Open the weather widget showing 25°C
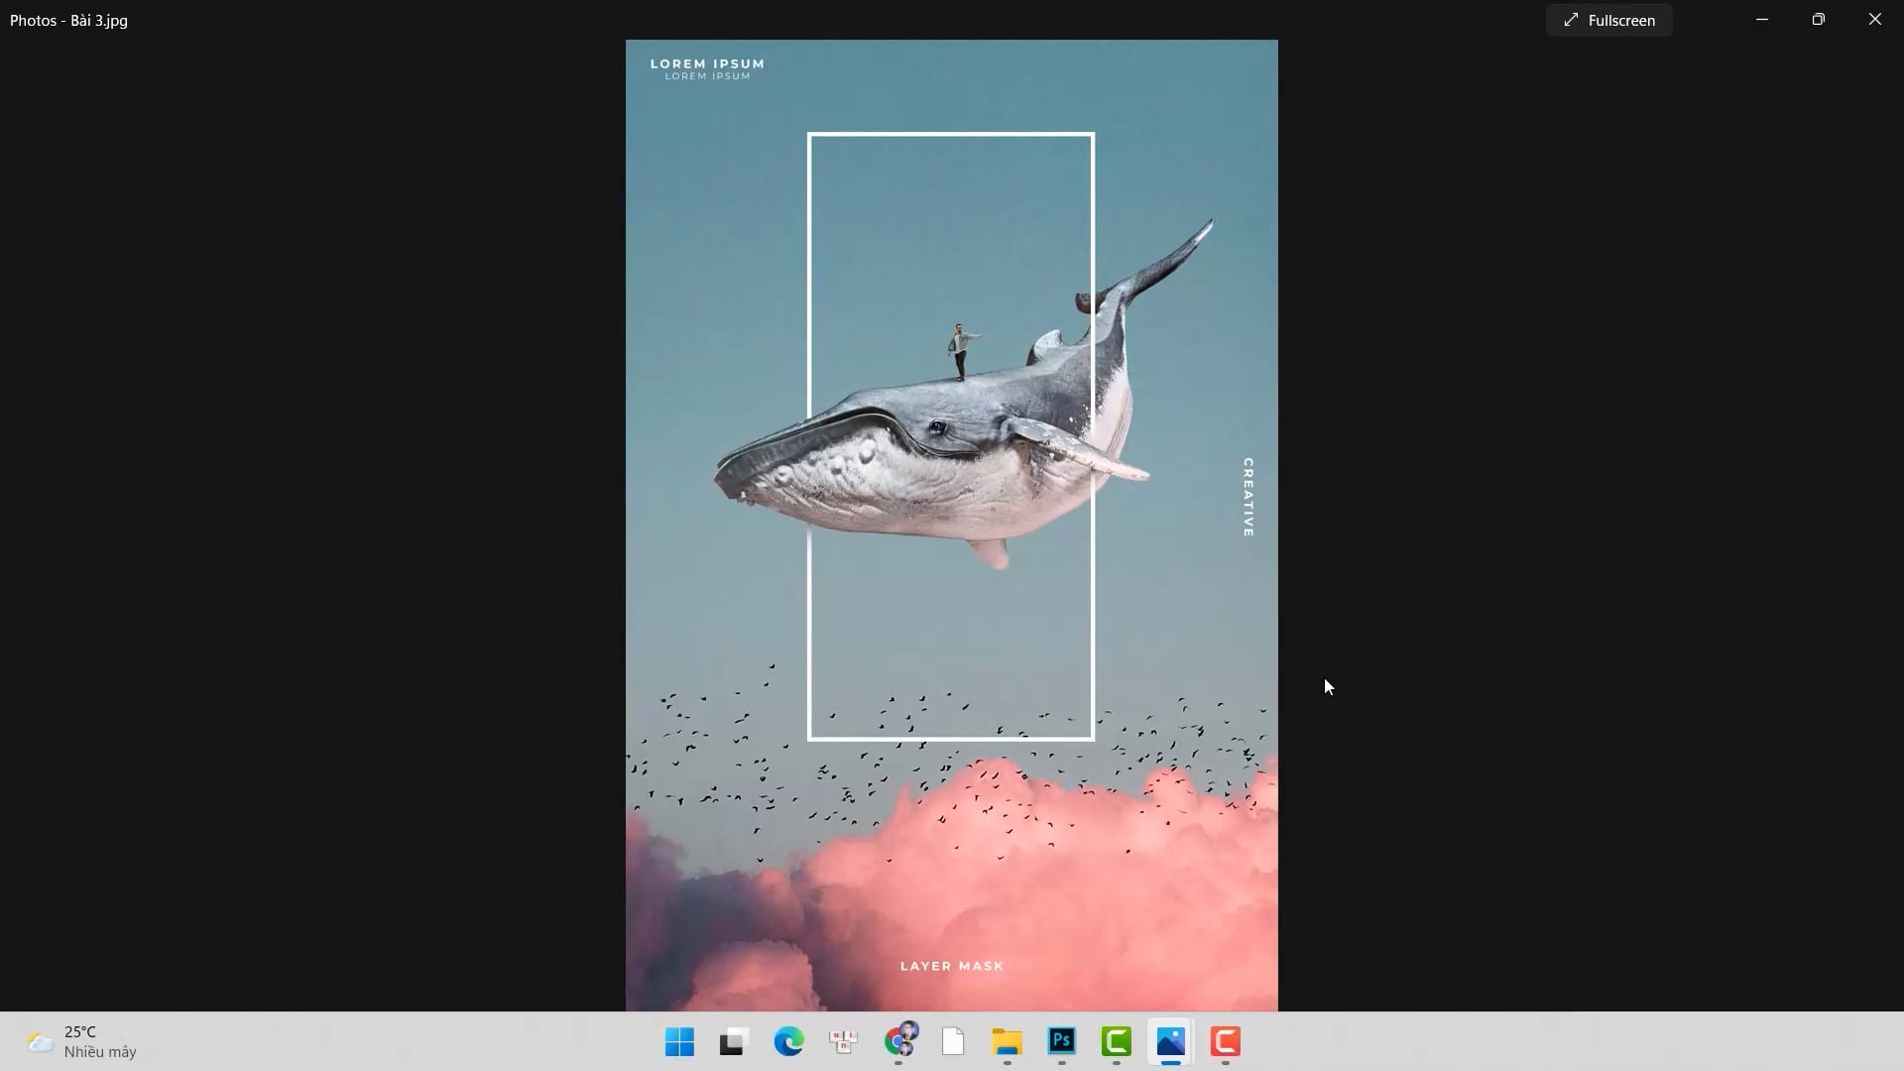The image size is (1904, 1071). coord(83,1041)
